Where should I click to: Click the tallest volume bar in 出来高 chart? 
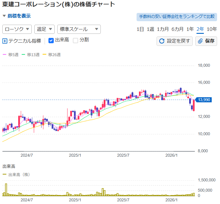[x=6, y=190]
